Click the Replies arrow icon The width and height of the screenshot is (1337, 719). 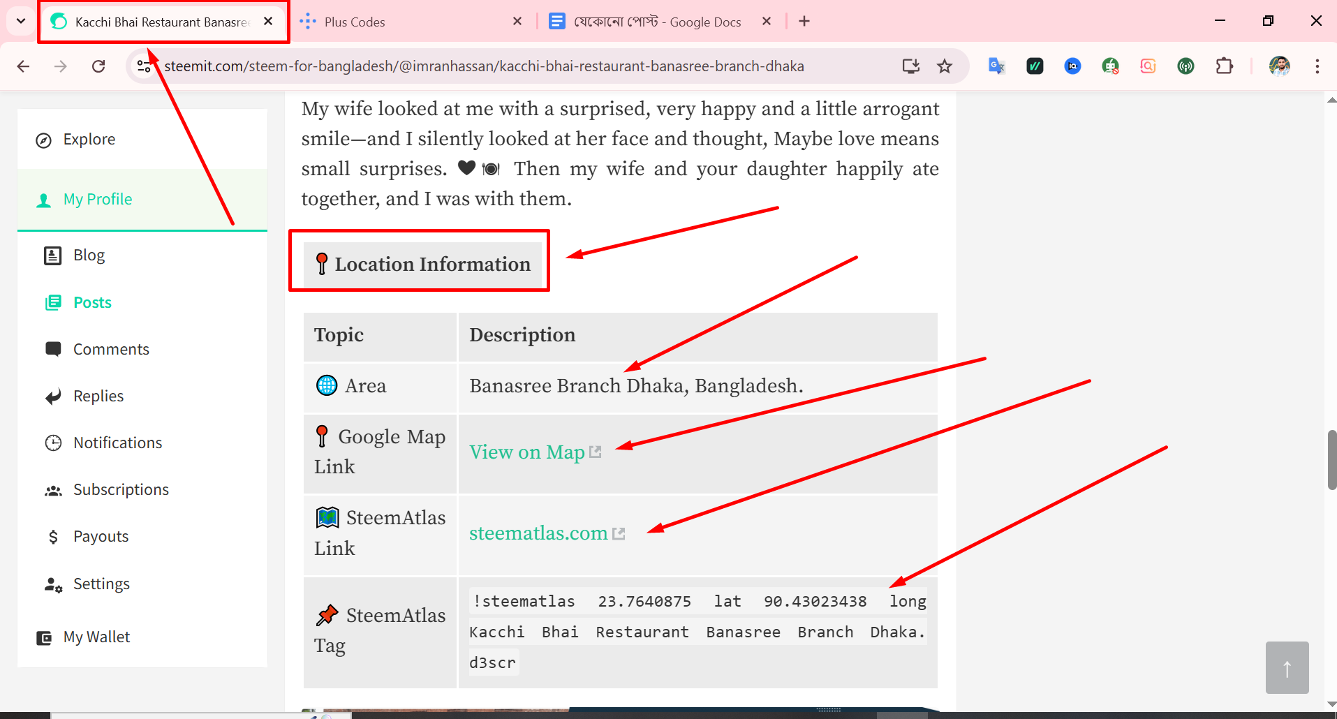(53, 396)
